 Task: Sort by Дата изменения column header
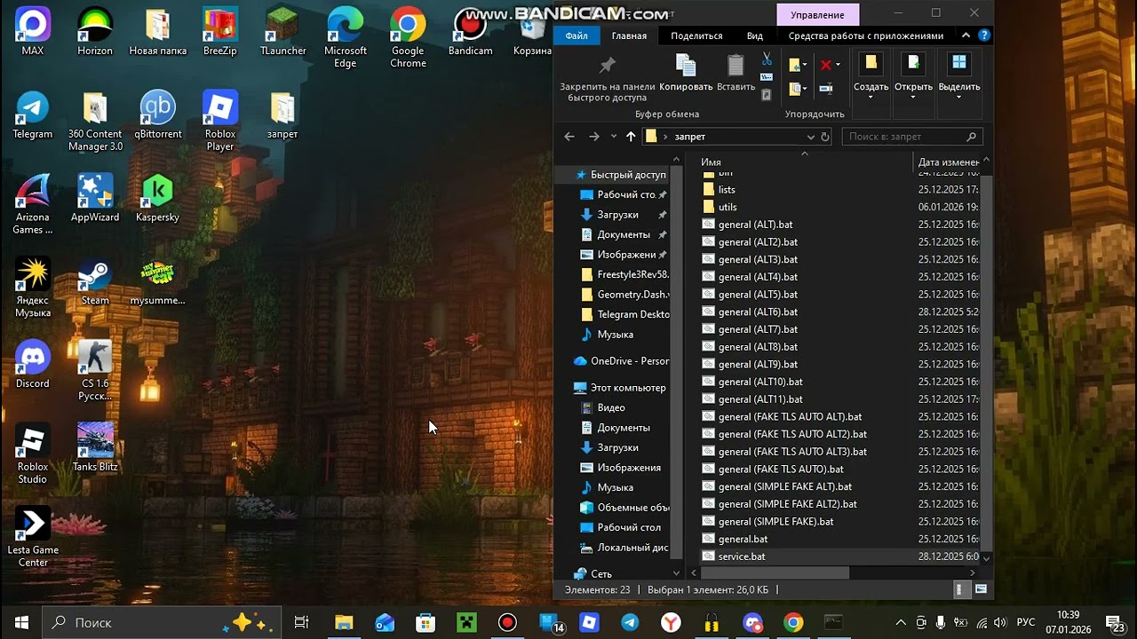pyautogui.click(x=949, y=162)
